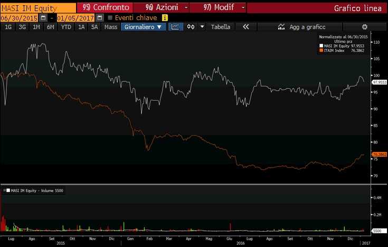The height and width of the screenshot is (247, 388).
Task: Click the end date 01/05/2017 field
Action: click(x=75, y=18)
